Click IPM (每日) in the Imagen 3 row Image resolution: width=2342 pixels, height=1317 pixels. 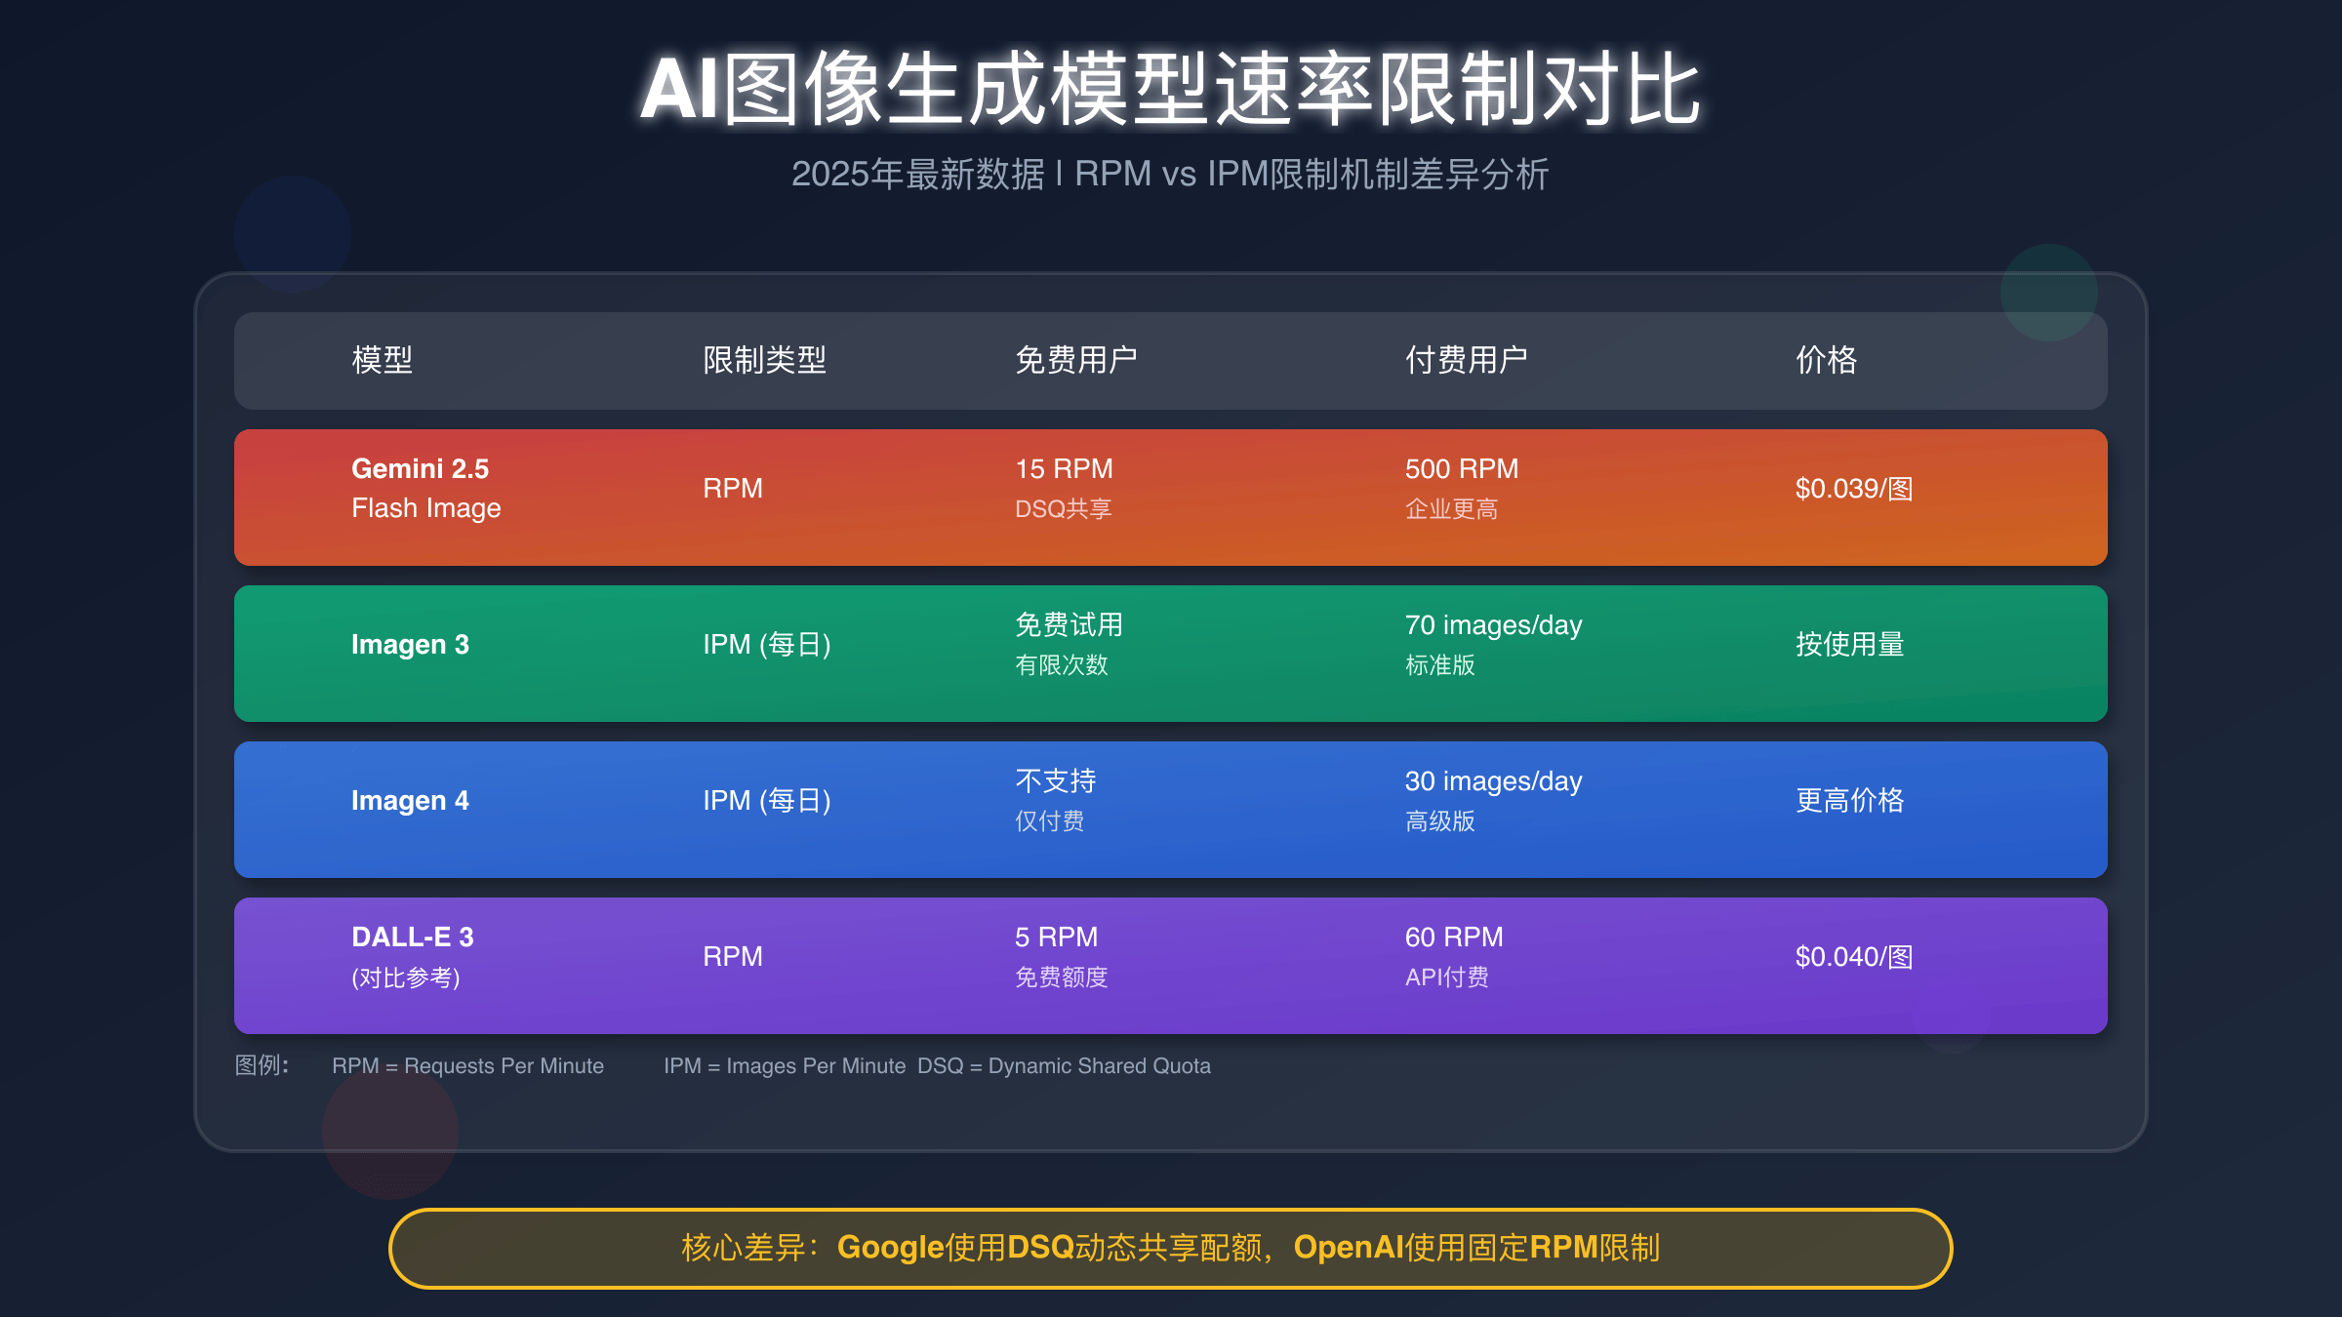(767, 644)
